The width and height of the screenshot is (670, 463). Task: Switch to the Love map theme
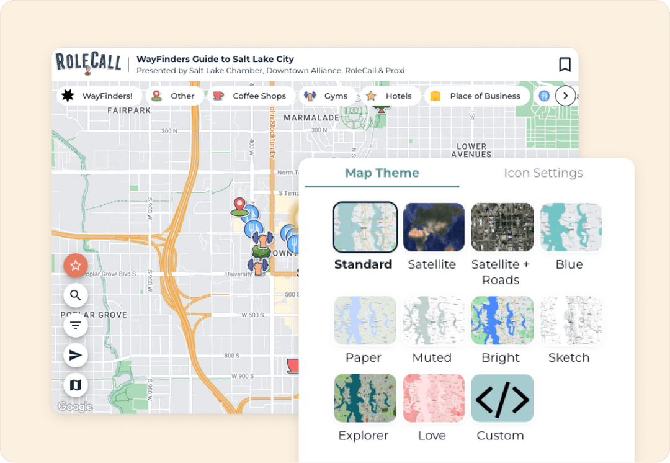tap(433, 398)
